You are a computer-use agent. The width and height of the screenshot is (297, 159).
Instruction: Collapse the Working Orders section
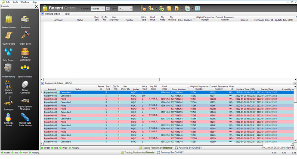click(x=43, y=14)
